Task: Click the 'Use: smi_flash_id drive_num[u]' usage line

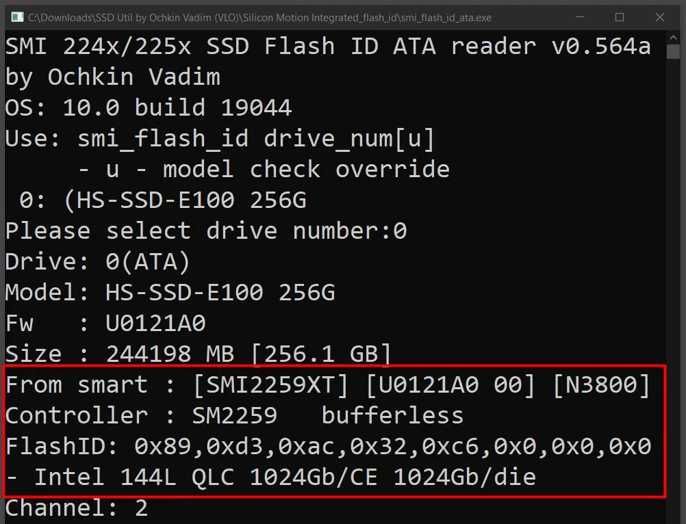Action: [220, 139]
